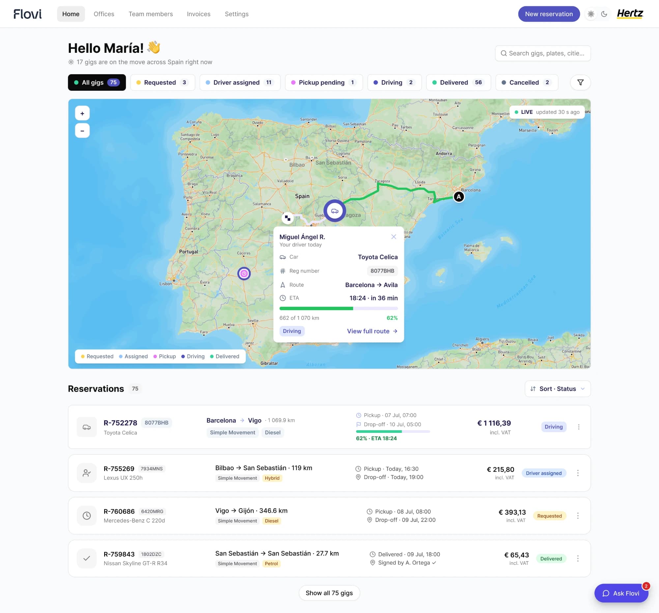Click the magnifier icon in search box
The image size is (659, 613).
click(503, 53)
